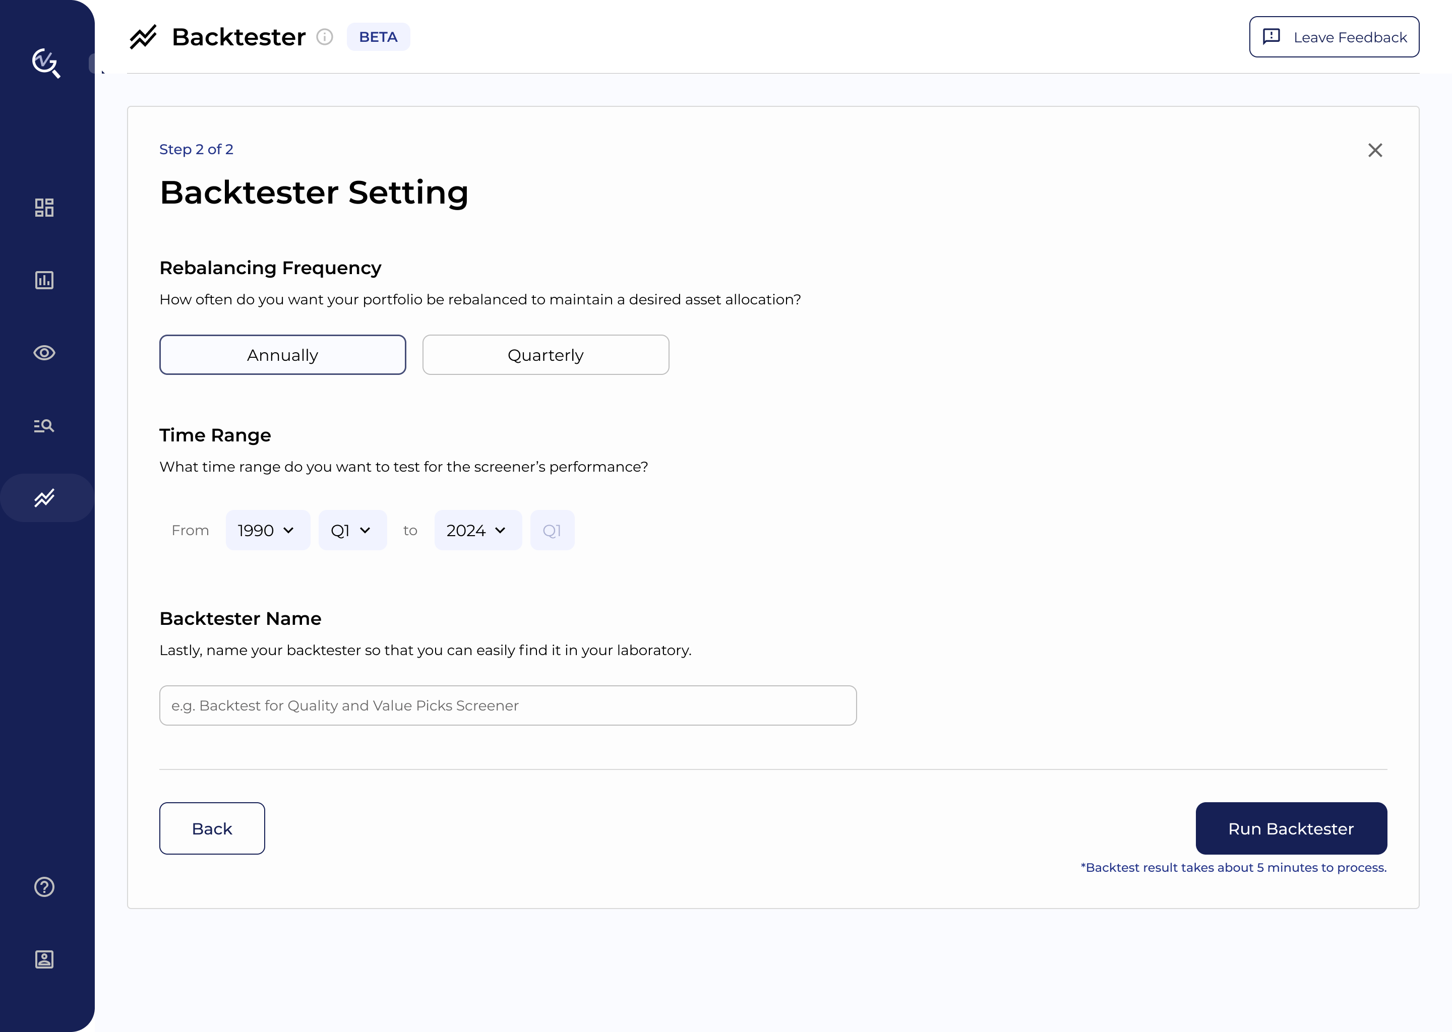Open the dashboard grid icon in the sidebar
The image size is (1452, 1032).
44,208
